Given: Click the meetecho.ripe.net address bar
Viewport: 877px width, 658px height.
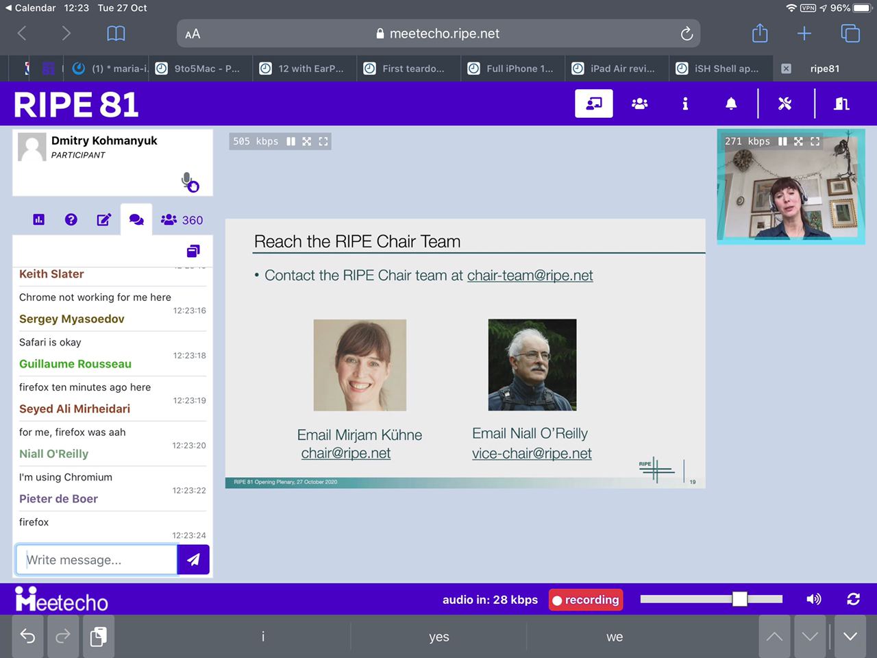Looking at the screenshot, I should [x=438, y=34].
